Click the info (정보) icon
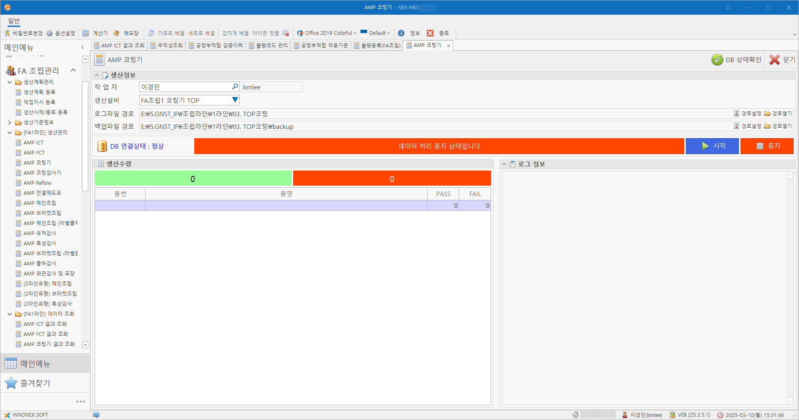The height and width of the screenshot is (420, 799). pyautogui.click(x=401, y=33)
